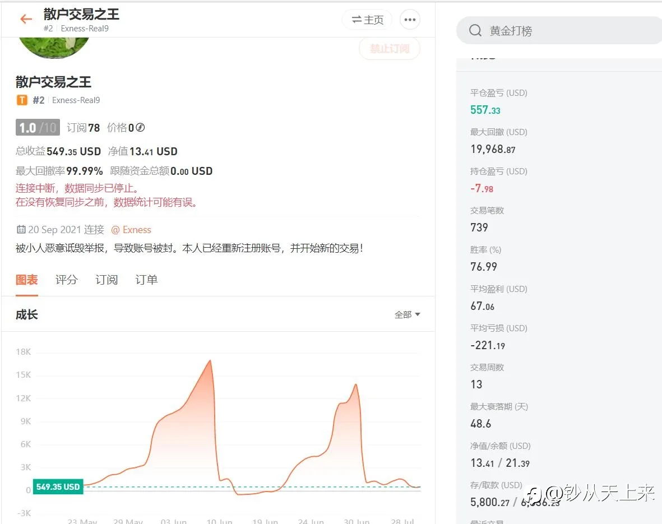This screenshot has width=662, height=524.
Task: Click the 平均盈利 67.06 value
Action: (482, 306)
